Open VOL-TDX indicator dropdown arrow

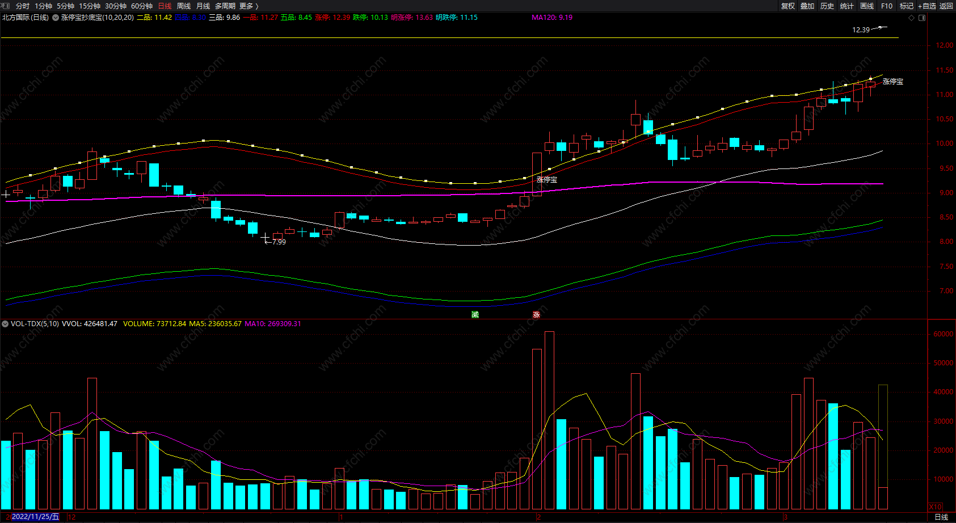point(5,324)
